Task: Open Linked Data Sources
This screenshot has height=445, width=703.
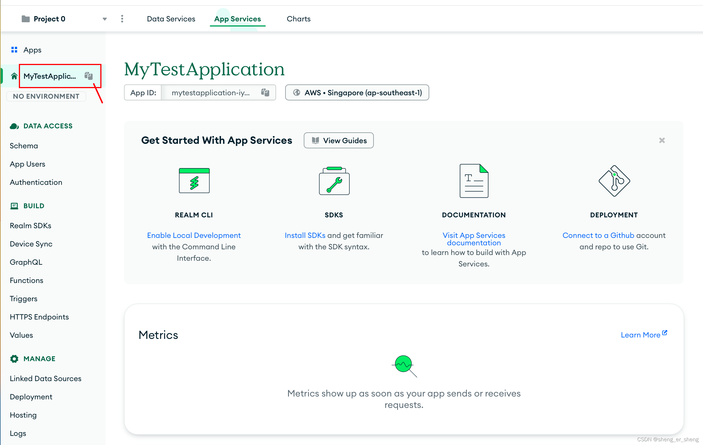Action: click(45, 379)
